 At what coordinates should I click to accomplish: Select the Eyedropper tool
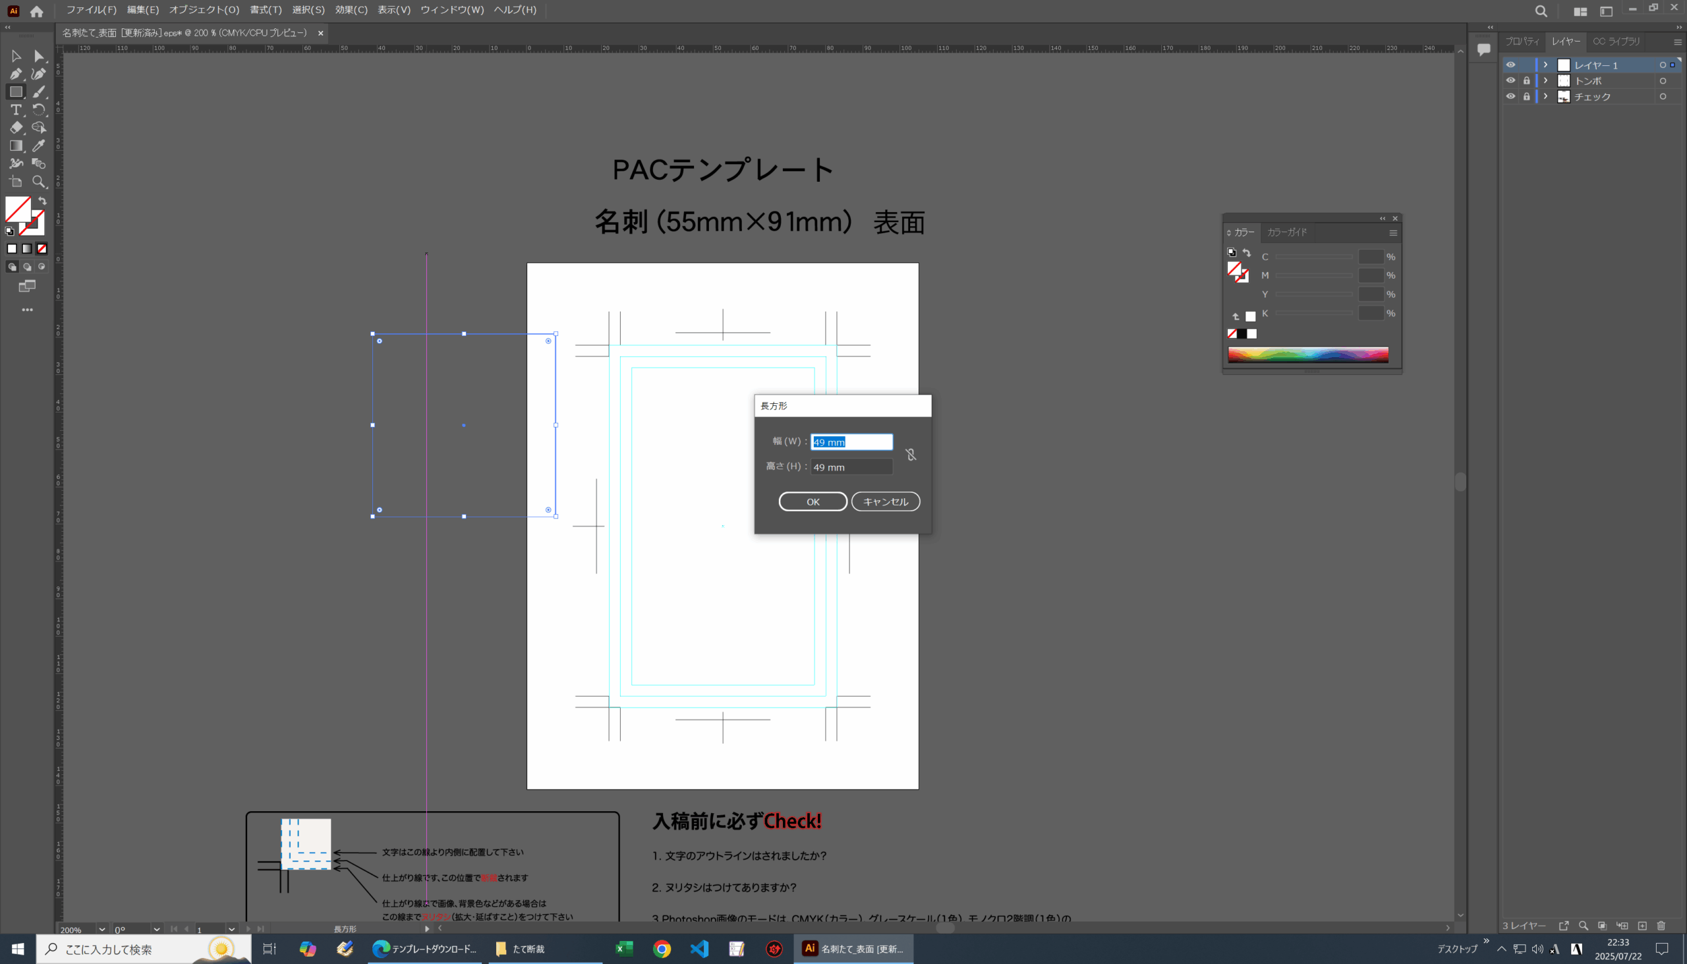39,146
